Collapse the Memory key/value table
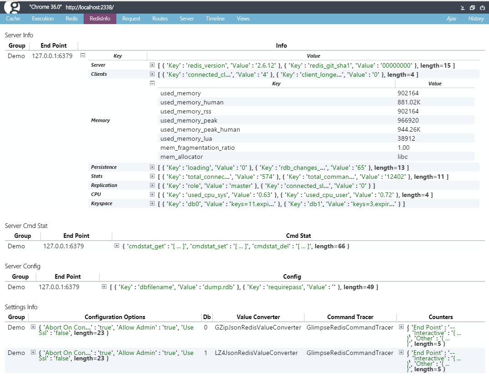The height and width of the screenshot is (384, 489). point(152,83)
